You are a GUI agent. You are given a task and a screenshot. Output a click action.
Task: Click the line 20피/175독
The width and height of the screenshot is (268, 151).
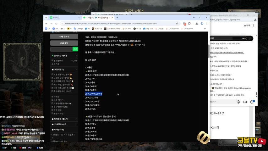click(x=90, y=109)
